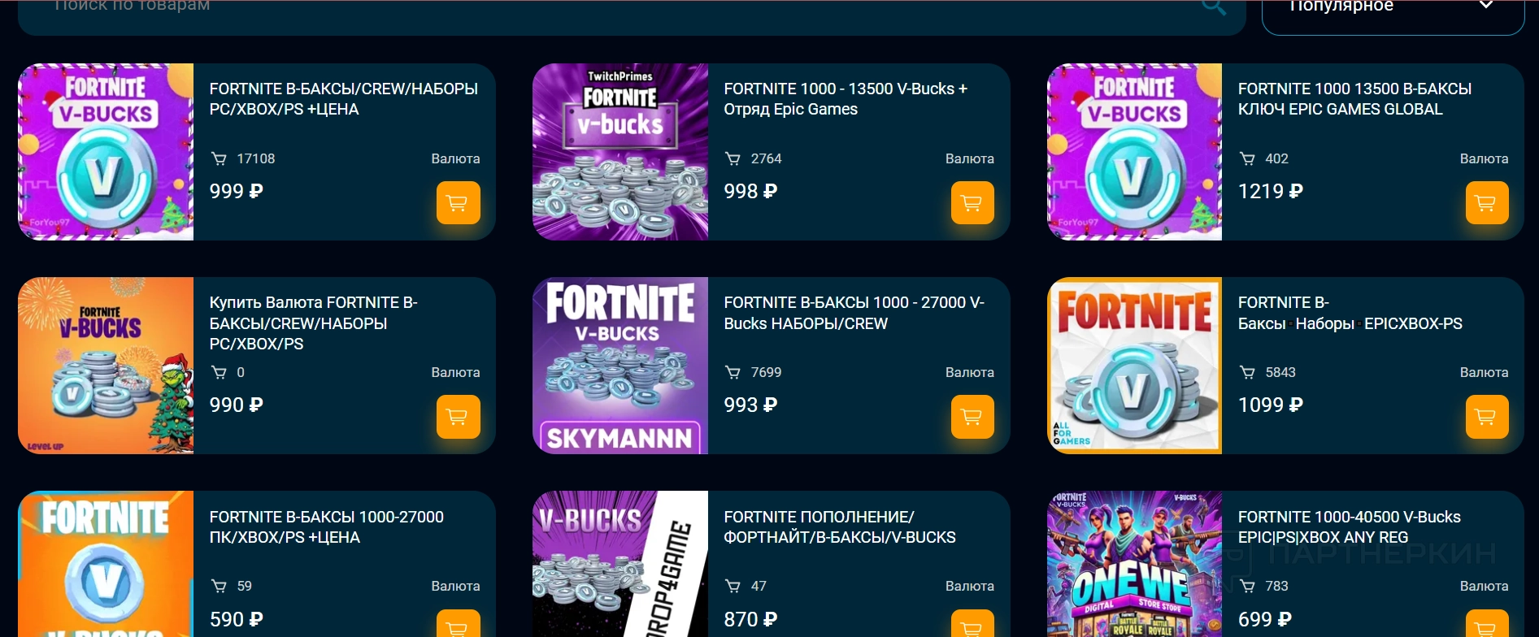The width and height of the screenshot is (1539, 637).
Task: Open FORTNITE 1000 - 13500 V-Bucks + Отряд listing
Action: coord(846,99)
